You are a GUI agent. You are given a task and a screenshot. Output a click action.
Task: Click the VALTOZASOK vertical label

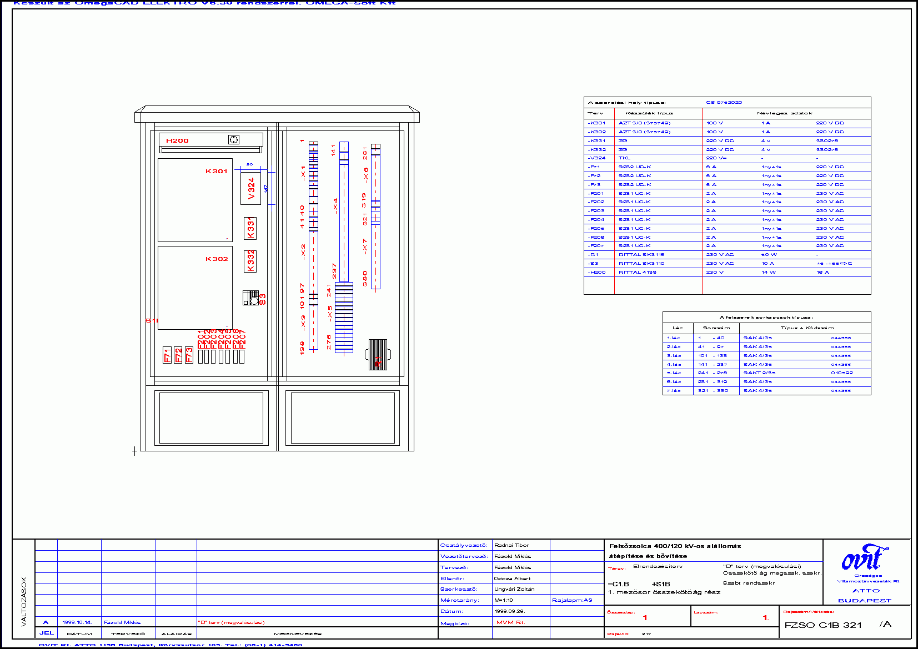point(24,602)
